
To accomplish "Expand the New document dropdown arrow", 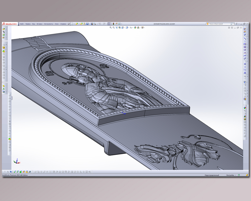I will 74,24.
